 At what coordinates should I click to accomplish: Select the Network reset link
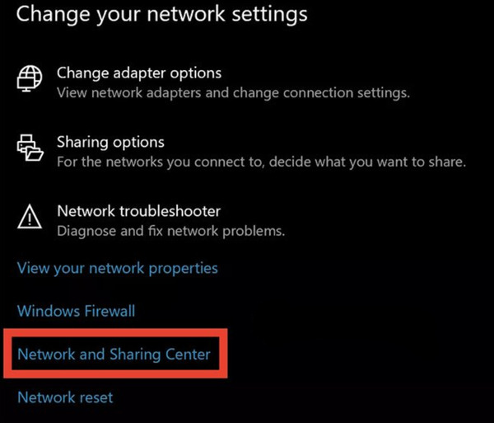pyautogui.click(x=65, y=397)
